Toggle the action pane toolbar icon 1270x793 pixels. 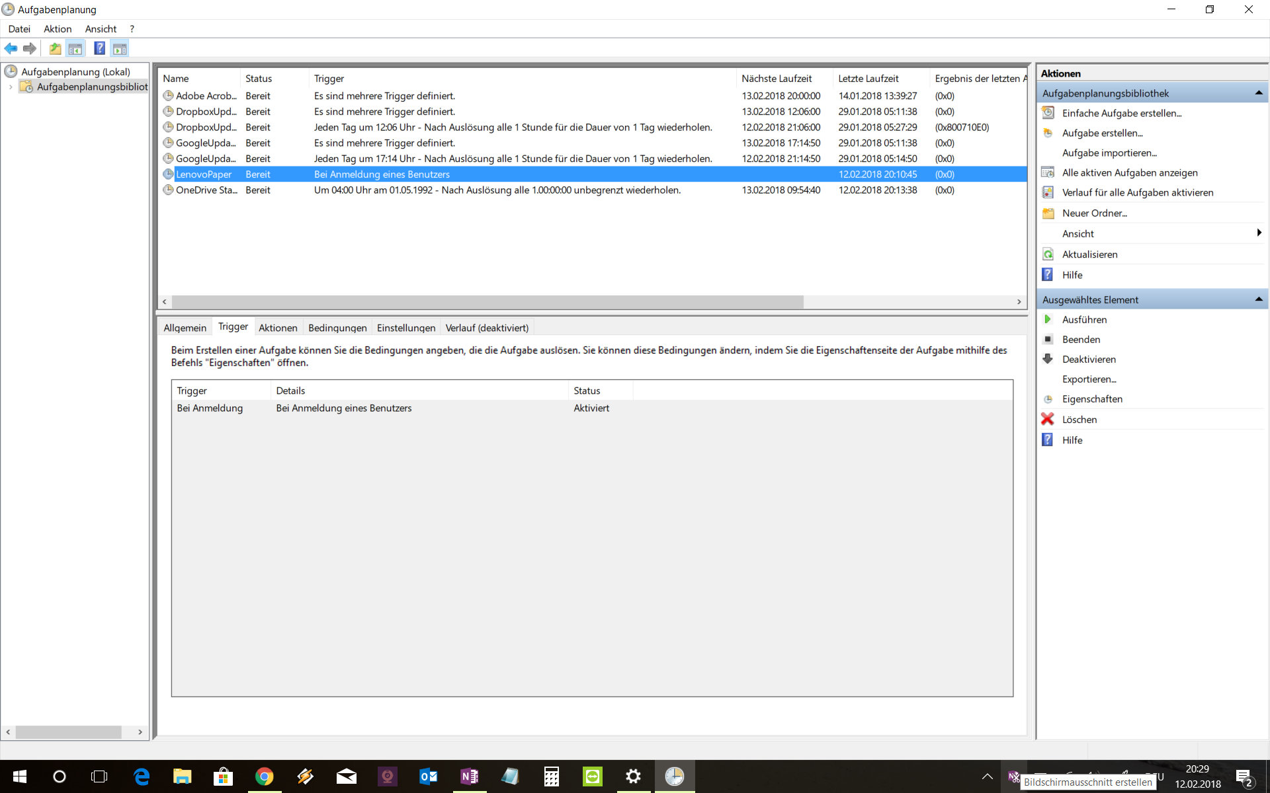[120, 48]
